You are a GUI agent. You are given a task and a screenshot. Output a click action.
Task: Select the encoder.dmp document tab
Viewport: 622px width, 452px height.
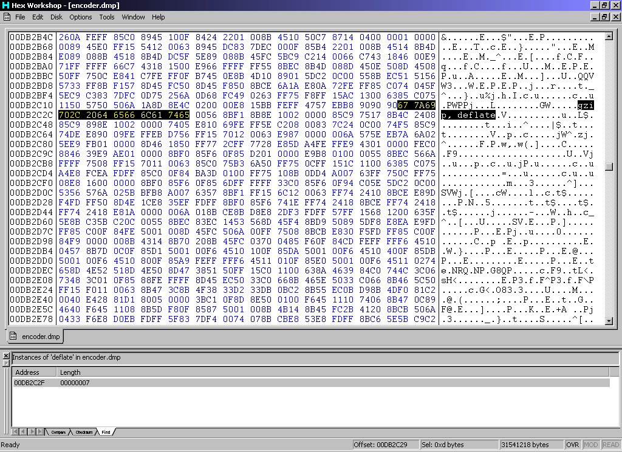(x=35, y=337)
